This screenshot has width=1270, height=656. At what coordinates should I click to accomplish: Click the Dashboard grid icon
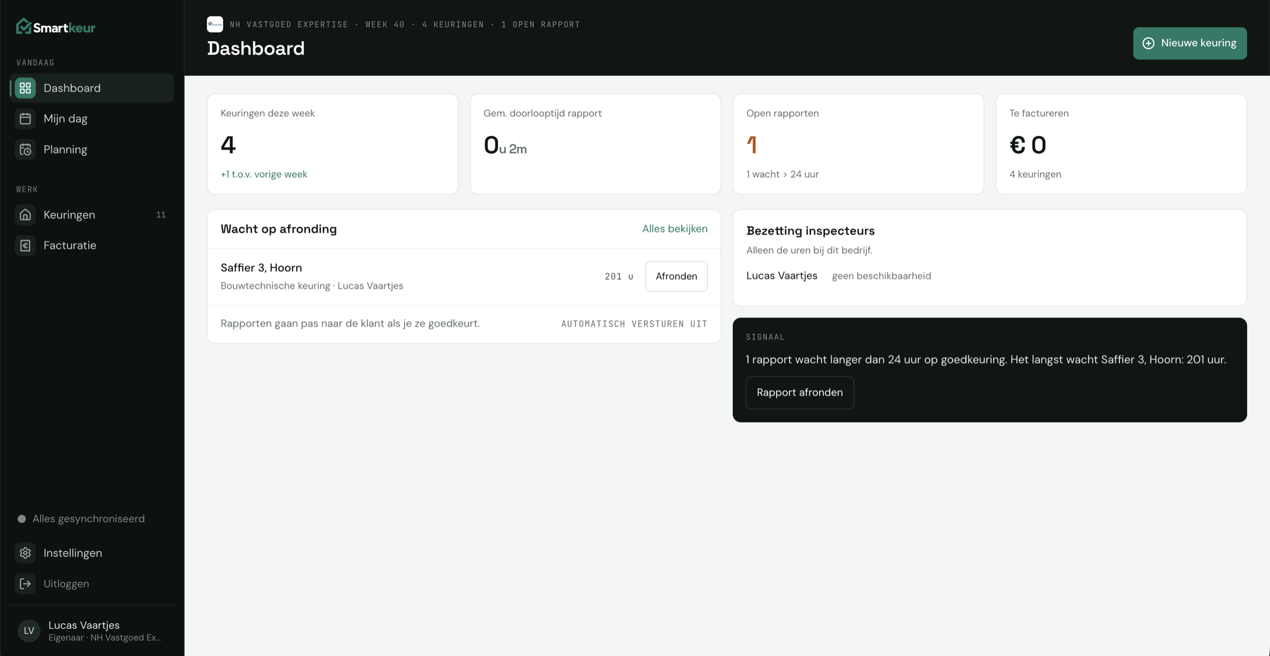(x=25, y=88)
